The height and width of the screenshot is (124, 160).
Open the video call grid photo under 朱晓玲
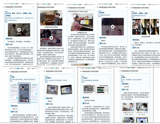pyautogui.click(x=136, y=27)
